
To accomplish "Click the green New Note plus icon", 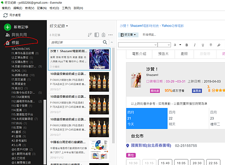I will click(7, 27).
